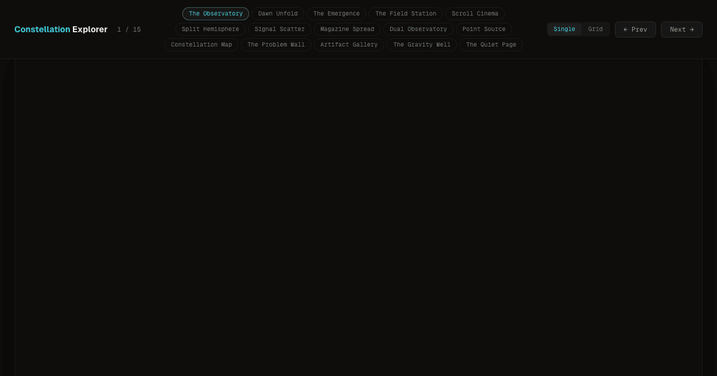This screenshot has height=376, width=717.
Task: Enable Single view mode
Action: click(x=564, y=29)
